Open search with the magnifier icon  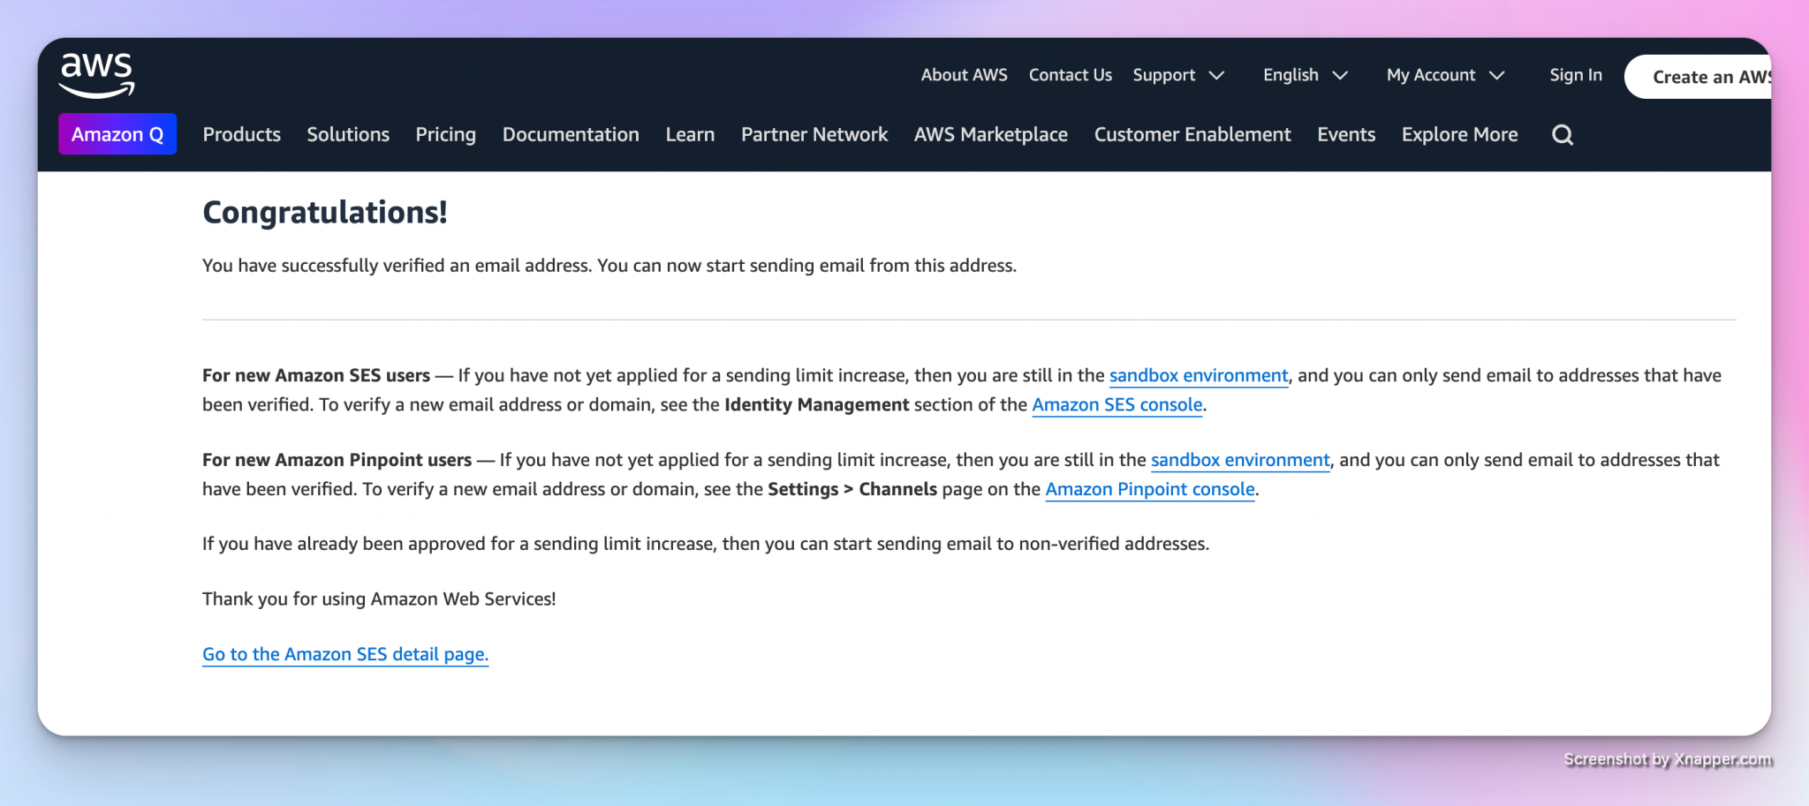tap(1562, 135)
